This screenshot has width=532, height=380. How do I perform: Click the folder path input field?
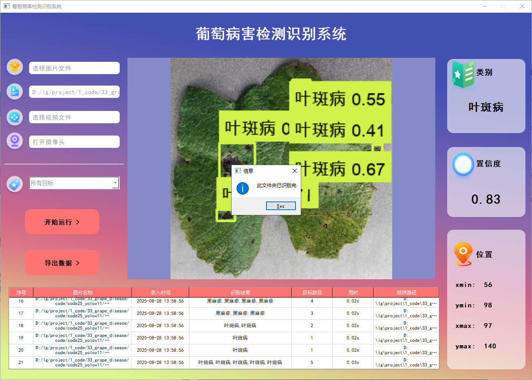click(74, 92)
